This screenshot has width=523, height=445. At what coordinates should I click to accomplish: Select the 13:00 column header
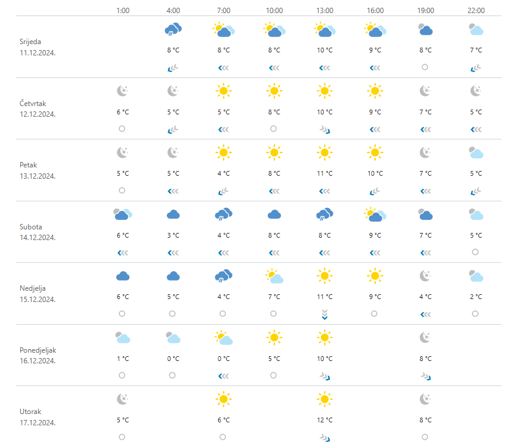[324, 11]
